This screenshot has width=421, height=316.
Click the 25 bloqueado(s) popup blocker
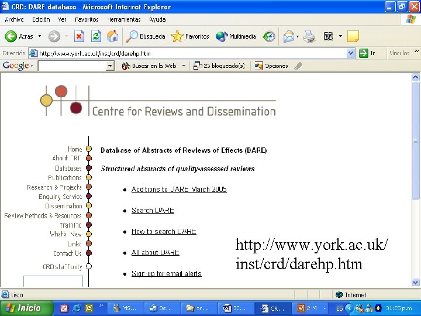click(x=219, y=66)
